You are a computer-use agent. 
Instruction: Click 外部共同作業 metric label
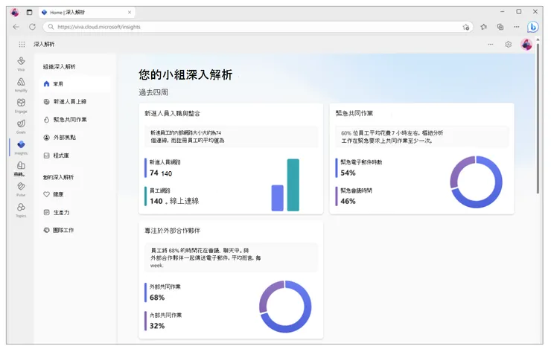(x=165, y=286)
